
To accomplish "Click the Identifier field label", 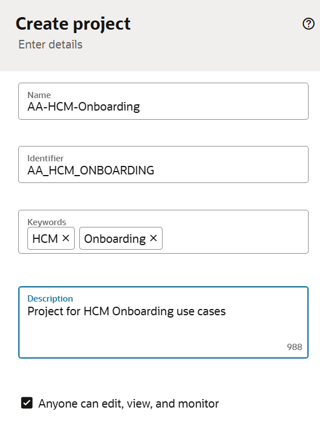I will click(x=45, y=158).
